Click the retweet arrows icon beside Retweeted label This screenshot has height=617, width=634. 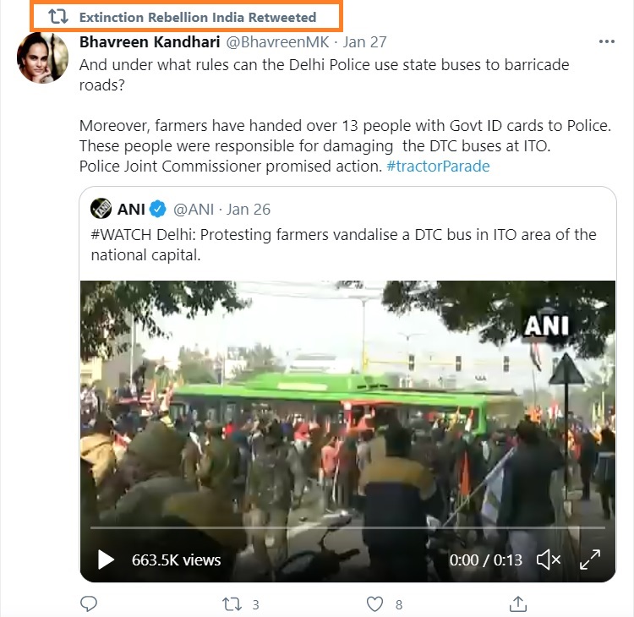(58, 17)
